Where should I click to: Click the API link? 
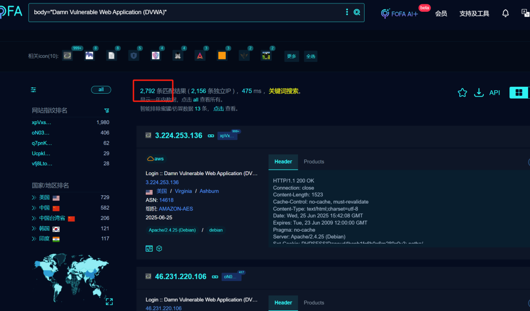pos(495,93)
